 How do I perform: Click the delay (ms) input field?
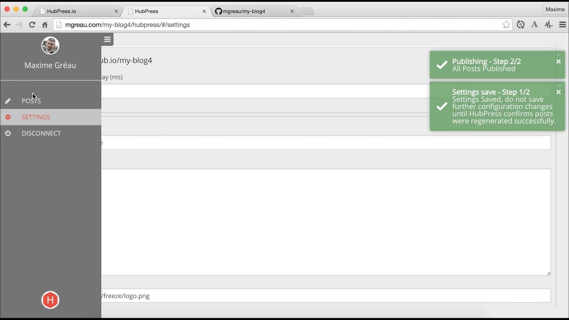(326, 91)
